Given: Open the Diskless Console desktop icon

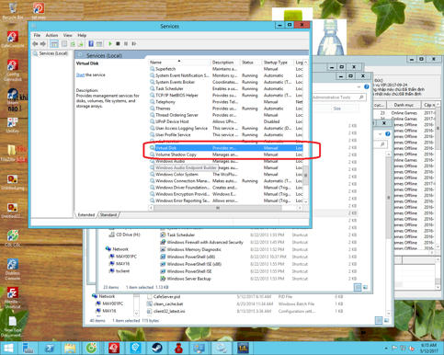Looking at the screenshot, I should coord(13,269).
